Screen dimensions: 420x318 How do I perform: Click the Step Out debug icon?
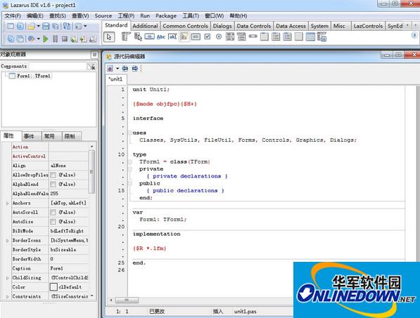click(93, 39)
